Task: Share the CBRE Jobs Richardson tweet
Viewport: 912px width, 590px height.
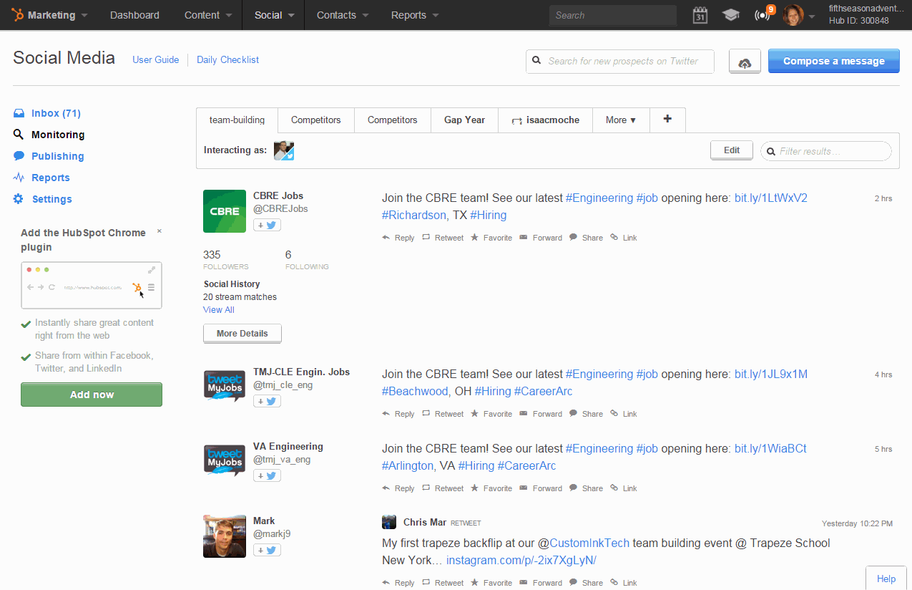Action: pyautogui.click(x=586, y=238)
